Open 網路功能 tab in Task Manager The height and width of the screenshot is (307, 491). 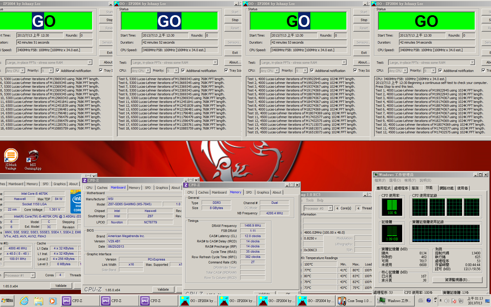(x=447, y=188)
